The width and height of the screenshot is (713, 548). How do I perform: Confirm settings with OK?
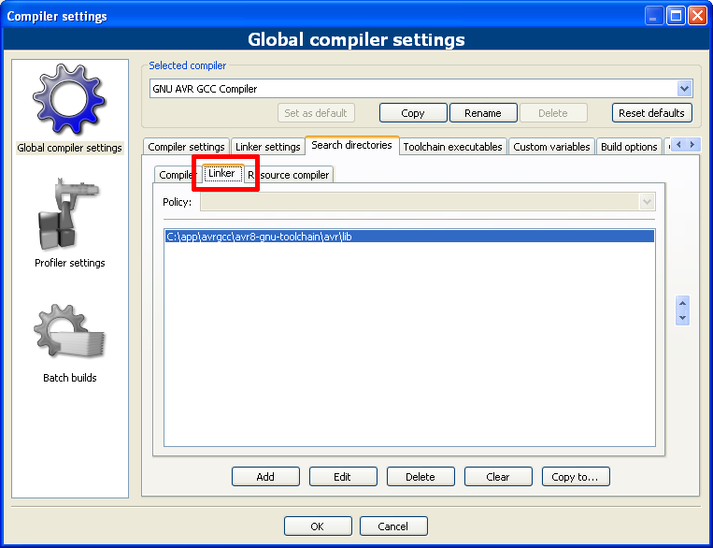click(318, 526)
